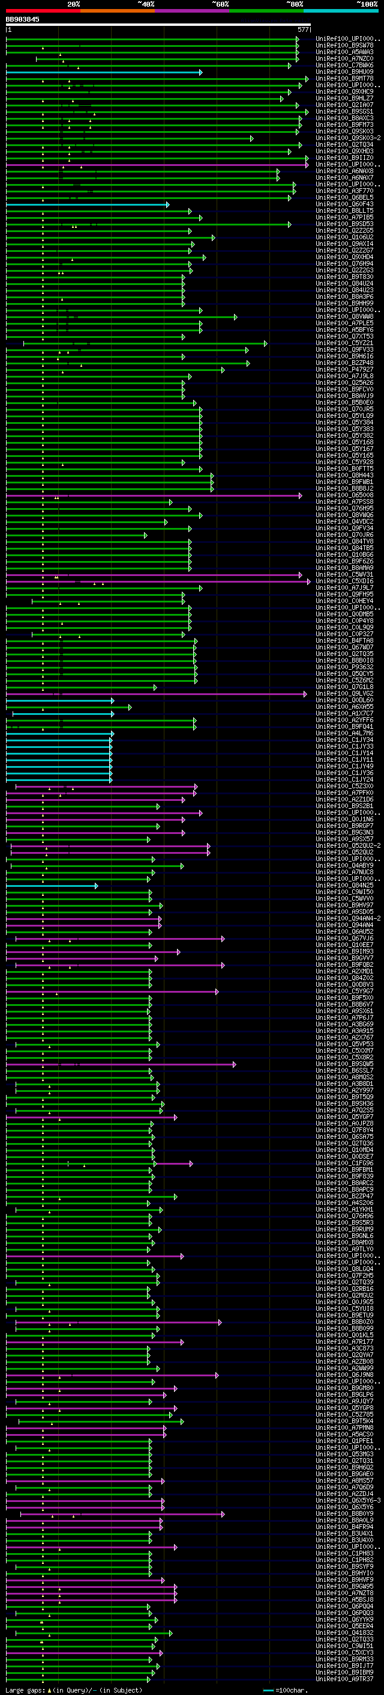The image size is (384, 1695).
Task: Open hit UniRef100_B9MT78
Action: (x=344, y=78)
